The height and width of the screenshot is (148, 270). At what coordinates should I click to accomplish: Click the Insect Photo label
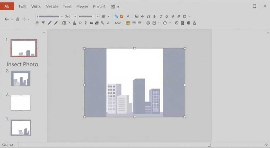coord(22,64)
